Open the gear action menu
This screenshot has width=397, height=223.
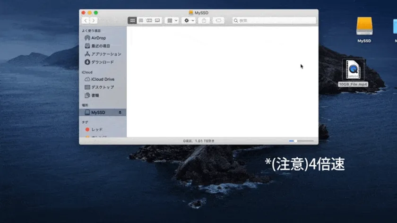click(x=189, y=21)
